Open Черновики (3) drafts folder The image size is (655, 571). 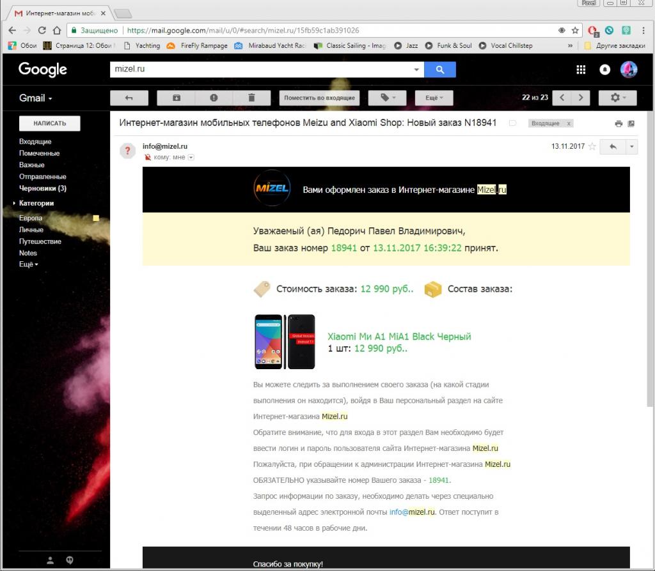43,188
